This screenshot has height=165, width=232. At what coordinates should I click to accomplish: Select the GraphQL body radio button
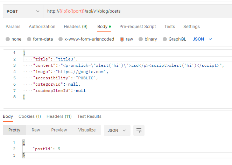pos(165,39)
